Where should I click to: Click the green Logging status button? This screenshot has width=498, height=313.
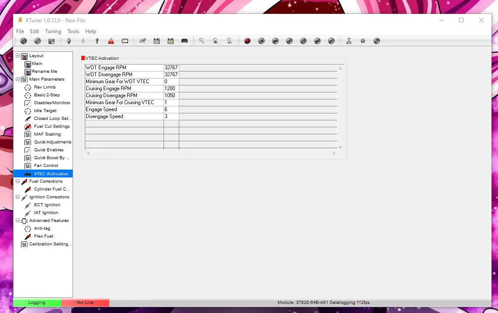tap(37, 303)
